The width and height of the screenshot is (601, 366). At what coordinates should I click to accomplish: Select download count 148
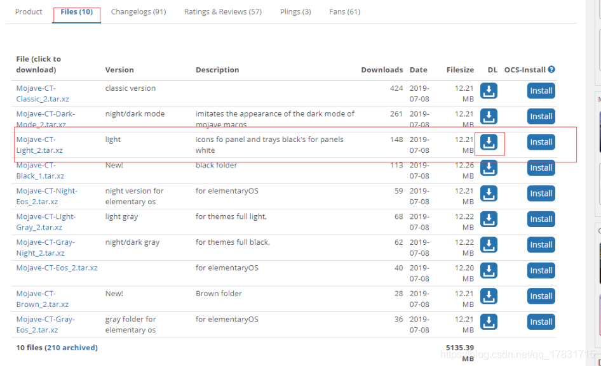(x=396, y=140)
